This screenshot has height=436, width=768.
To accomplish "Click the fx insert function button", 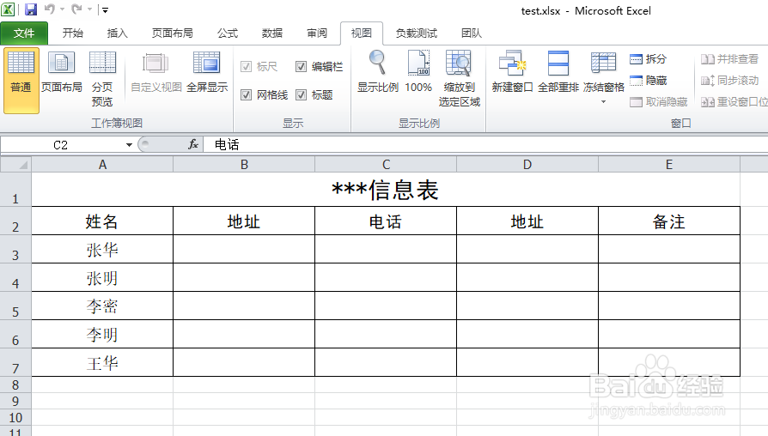I will [x=193, y=144].
